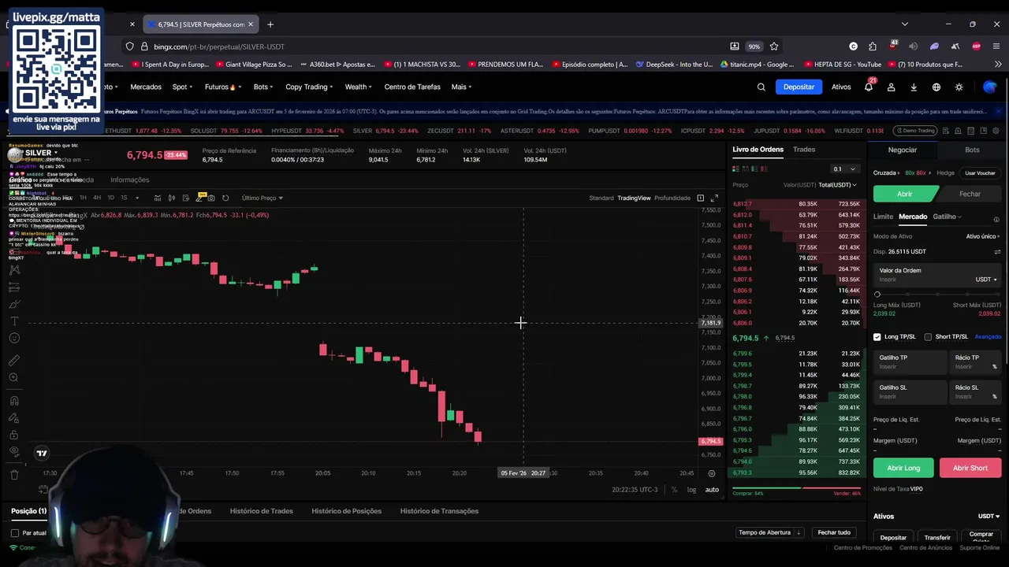Expand the Futuros navigation dropdown
1009x567 pixels.
tap(222, 87)
